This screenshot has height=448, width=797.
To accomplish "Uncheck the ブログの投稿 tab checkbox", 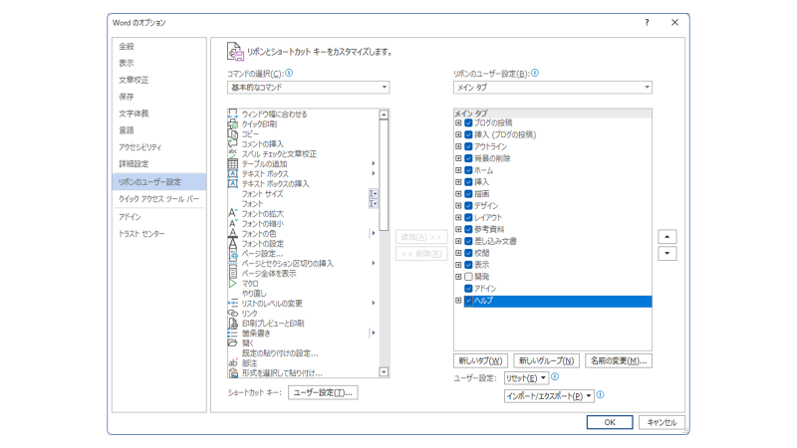I will pyautogui.click(x=468, y=122).
